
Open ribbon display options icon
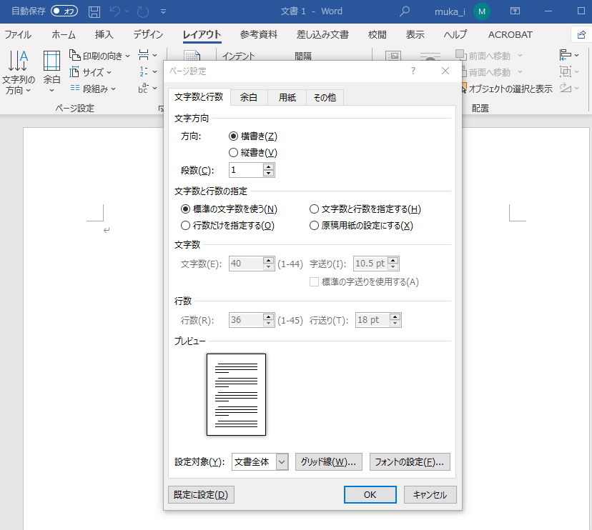pyautogui.click(x=515, y=11)
